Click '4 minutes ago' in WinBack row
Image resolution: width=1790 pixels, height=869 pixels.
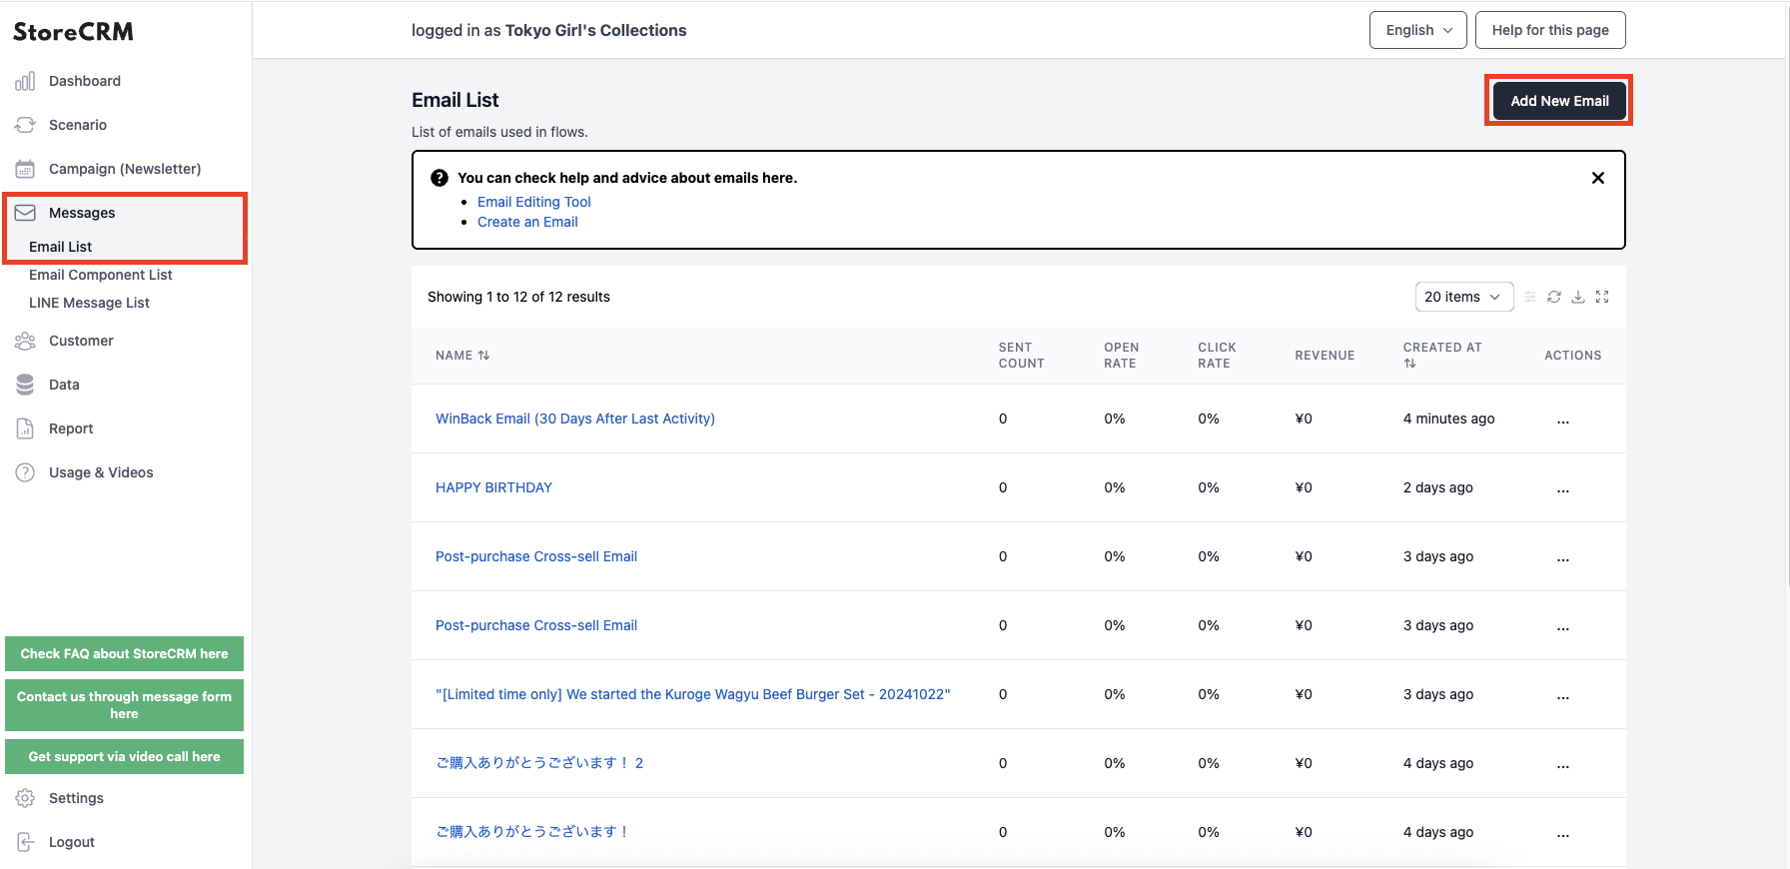pyautogui.click(x=1448, y=419)
